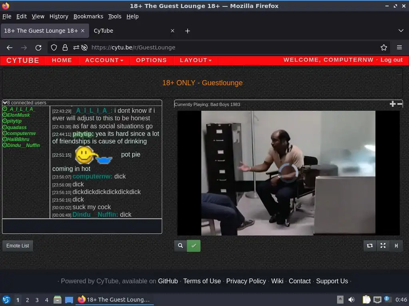Select user pitytip in user list

click(x=14, y=121)
